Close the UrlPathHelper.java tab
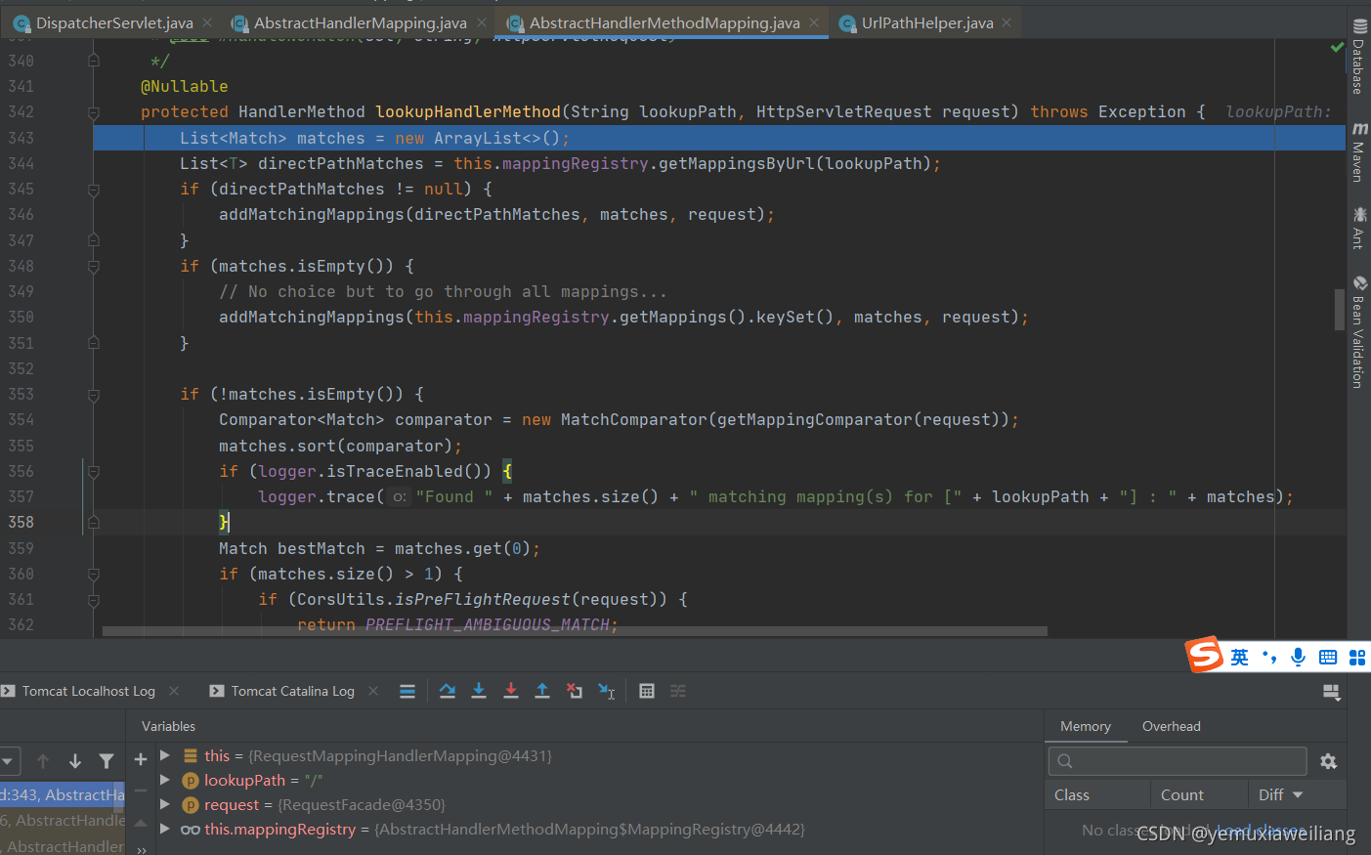Screen dimensions: 1371x855 point(1007,22)
